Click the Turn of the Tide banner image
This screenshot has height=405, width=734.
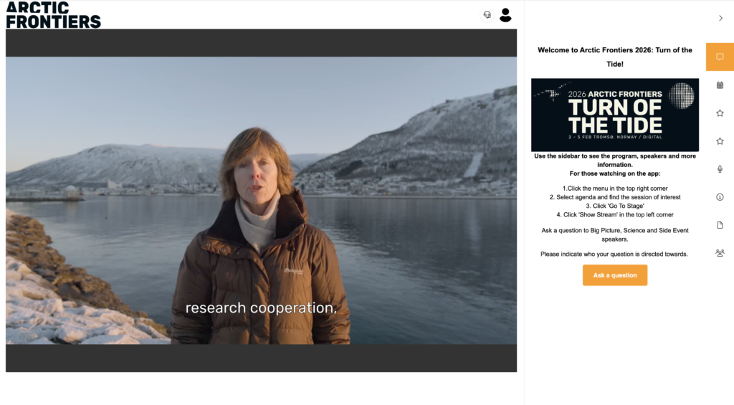615,115
